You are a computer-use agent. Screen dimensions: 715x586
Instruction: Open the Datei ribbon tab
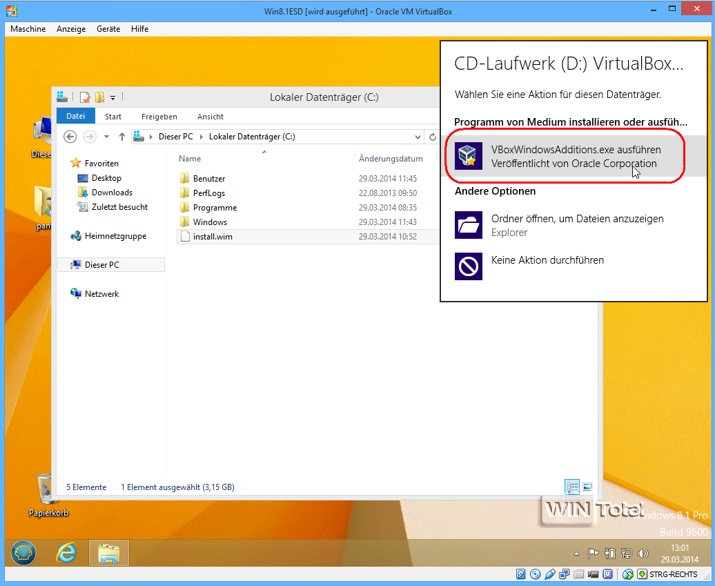coord(76,116)
